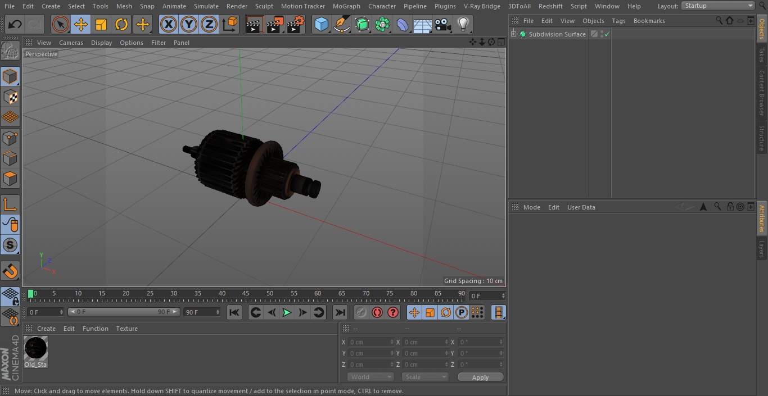This screenshot has height=396, width=768.
Task: Click search icon in Object Manager
Action: click(x=719, y=20)
